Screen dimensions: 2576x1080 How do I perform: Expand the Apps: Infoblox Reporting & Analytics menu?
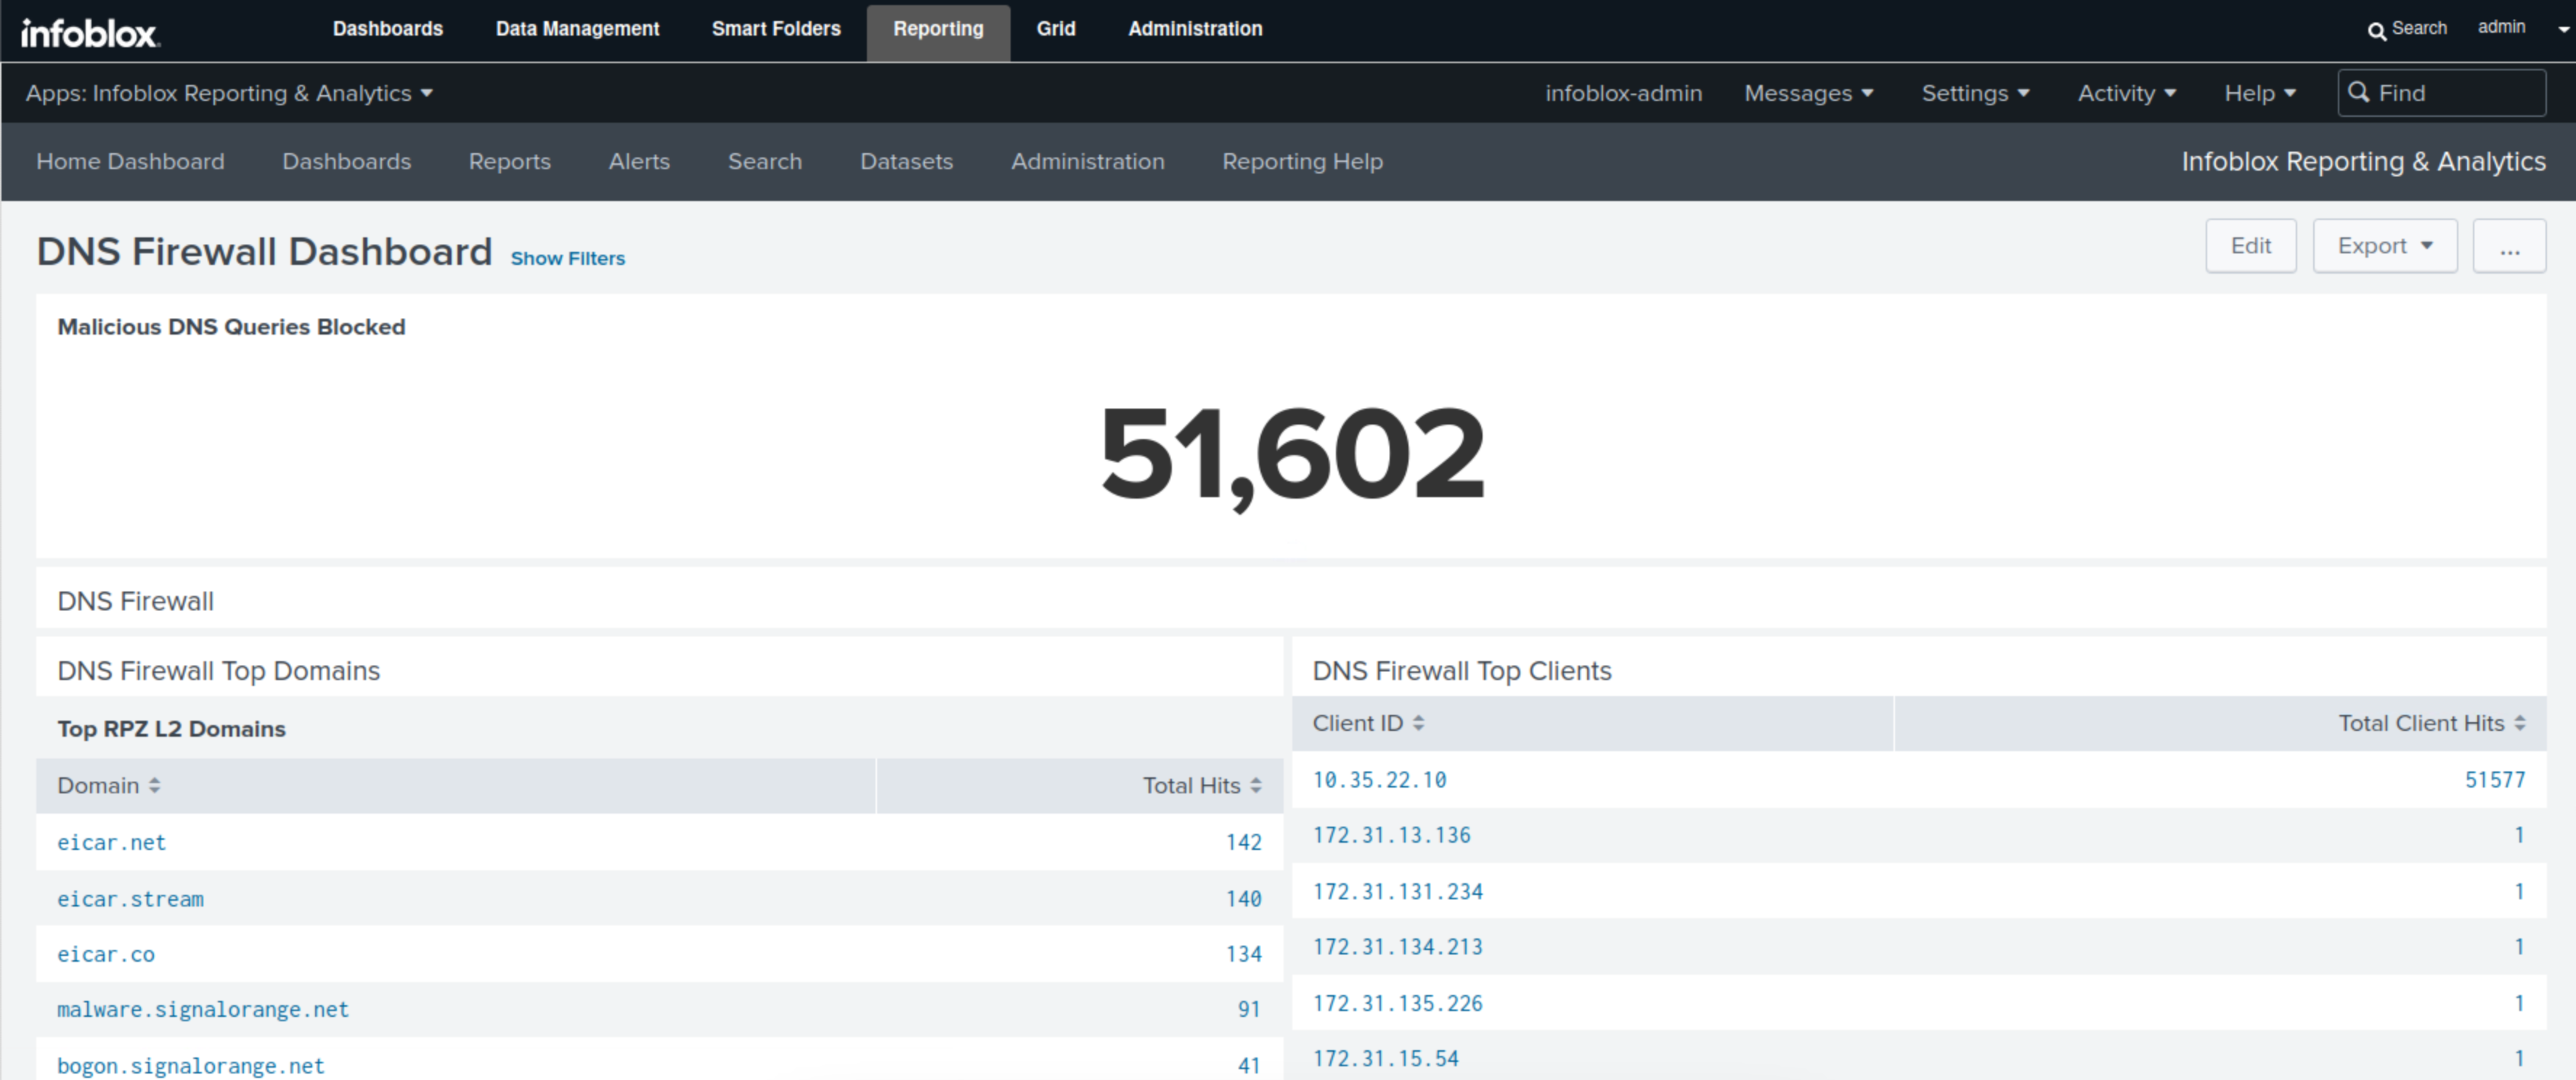(x=229, y=93)
